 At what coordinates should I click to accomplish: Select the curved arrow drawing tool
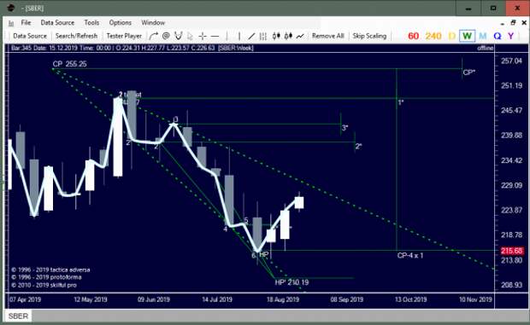(154, 36)
